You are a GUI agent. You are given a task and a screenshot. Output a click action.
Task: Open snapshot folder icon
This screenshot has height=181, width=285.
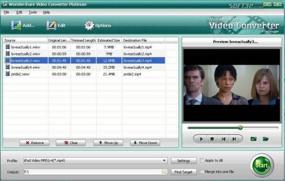[266, 139]
